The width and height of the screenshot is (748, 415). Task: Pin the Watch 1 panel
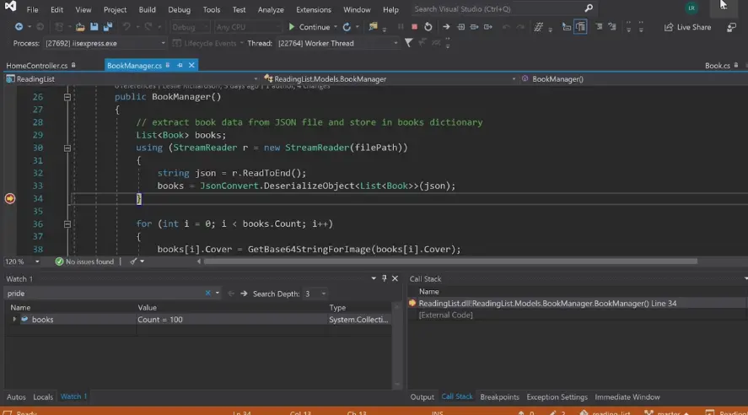(x=384, y=278)
